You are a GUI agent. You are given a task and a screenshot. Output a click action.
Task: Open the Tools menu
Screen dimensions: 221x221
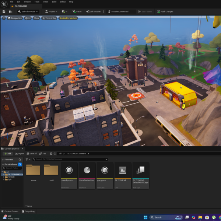tap(37, 2)
